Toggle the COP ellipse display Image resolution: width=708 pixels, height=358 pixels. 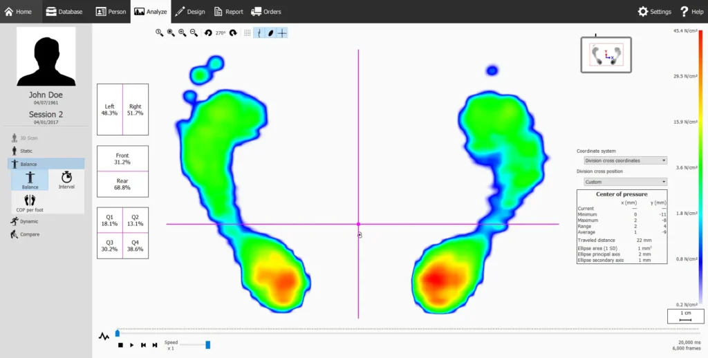point(270,32)
